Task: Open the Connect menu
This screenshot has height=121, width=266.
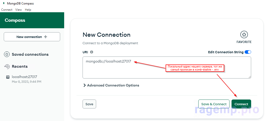Action: (7, 10)
